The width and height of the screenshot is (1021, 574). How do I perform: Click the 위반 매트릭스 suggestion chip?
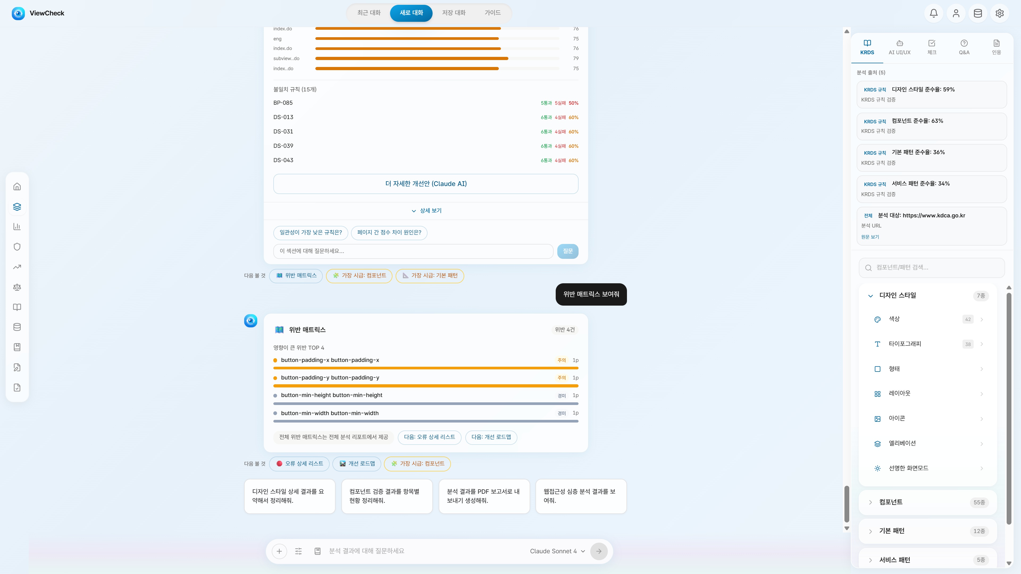pos(296,276)
